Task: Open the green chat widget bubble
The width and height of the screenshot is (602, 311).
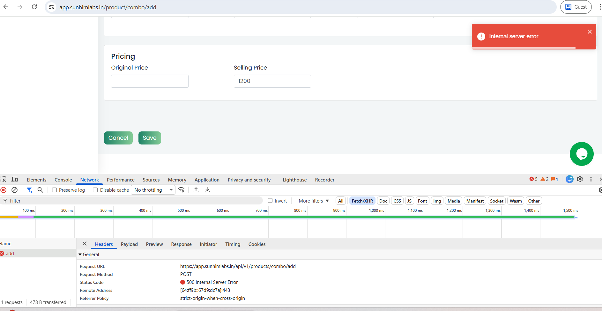Action: tap(582, 154)
